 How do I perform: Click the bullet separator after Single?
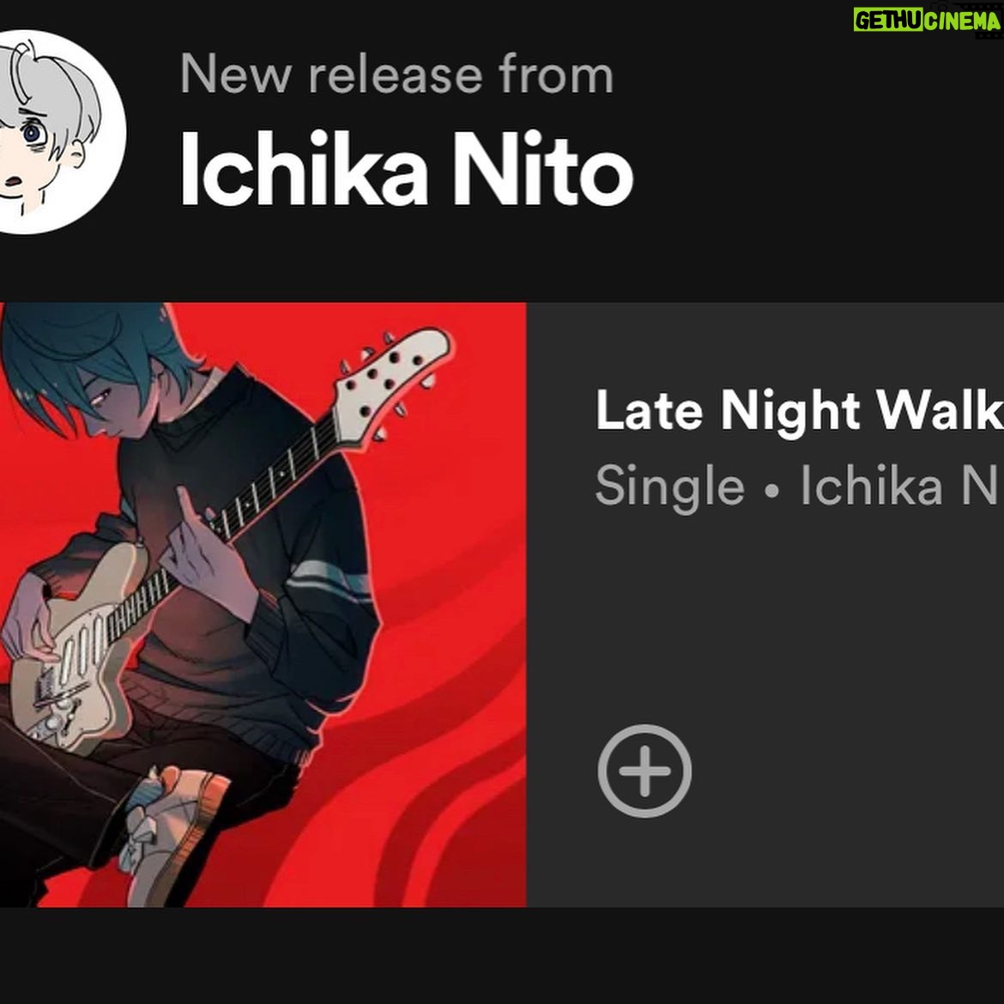772,491
